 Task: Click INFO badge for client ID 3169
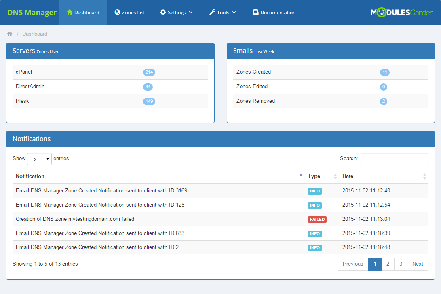coord(315,191)
